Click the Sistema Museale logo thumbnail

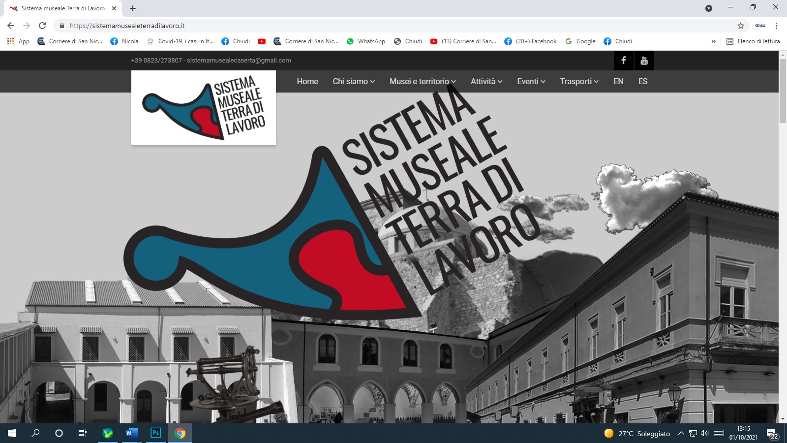pyautogui.click(x=204, y=108)
